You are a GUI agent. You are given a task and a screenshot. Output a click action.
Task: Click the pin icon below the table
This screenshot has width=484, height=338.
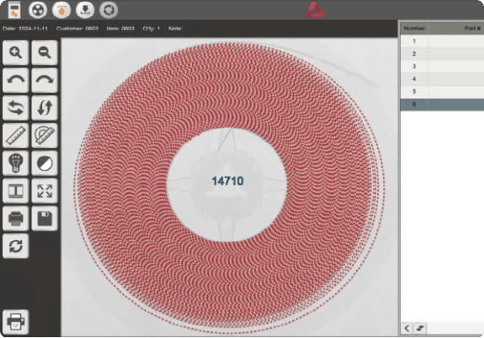tap(420, 328)
